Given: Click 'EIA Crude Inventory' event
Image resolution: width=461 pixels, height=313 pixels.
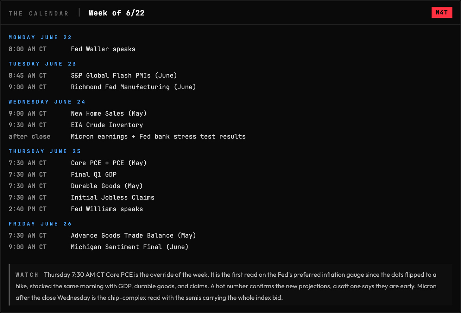Looking at the screenshot, I should [x=107, y=125].
